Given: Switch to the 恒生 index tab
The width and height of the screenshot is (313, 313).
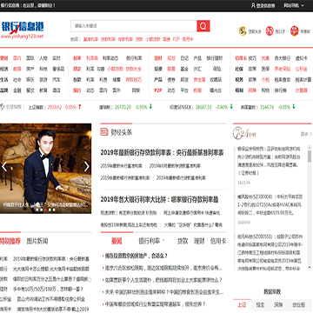Looking at the screenshot, I should pyautogui.click(x=260, y=305).
